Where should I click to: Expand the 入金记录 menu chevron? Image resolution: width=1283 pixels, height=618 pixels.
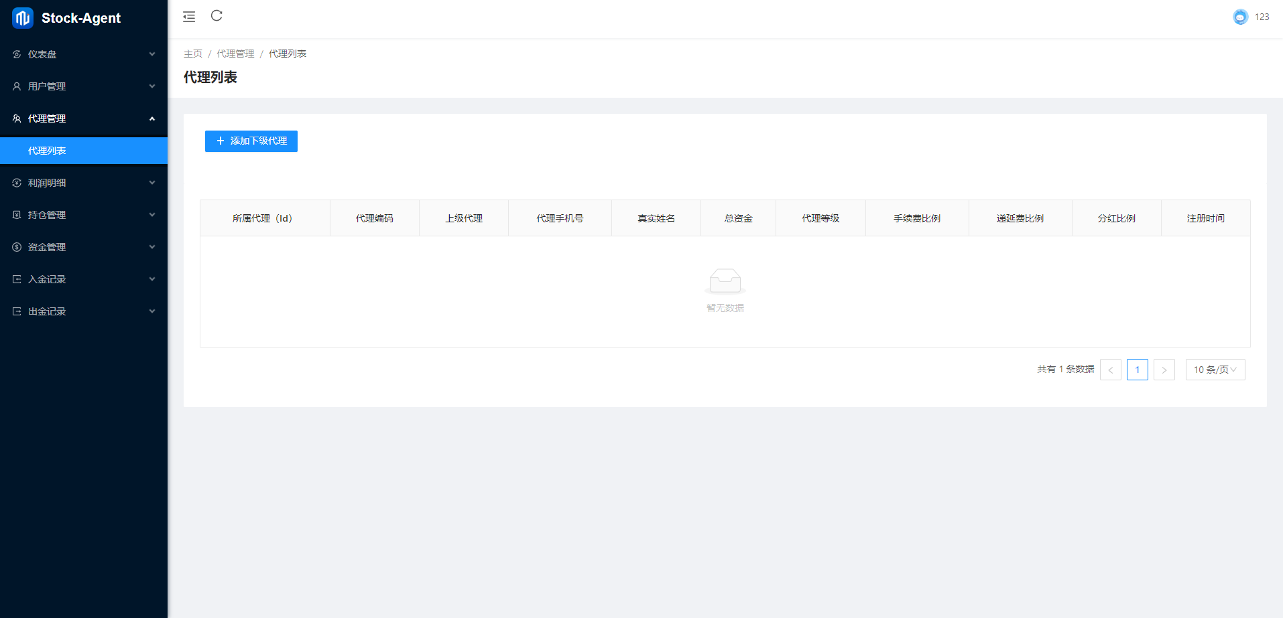point(152,279)
